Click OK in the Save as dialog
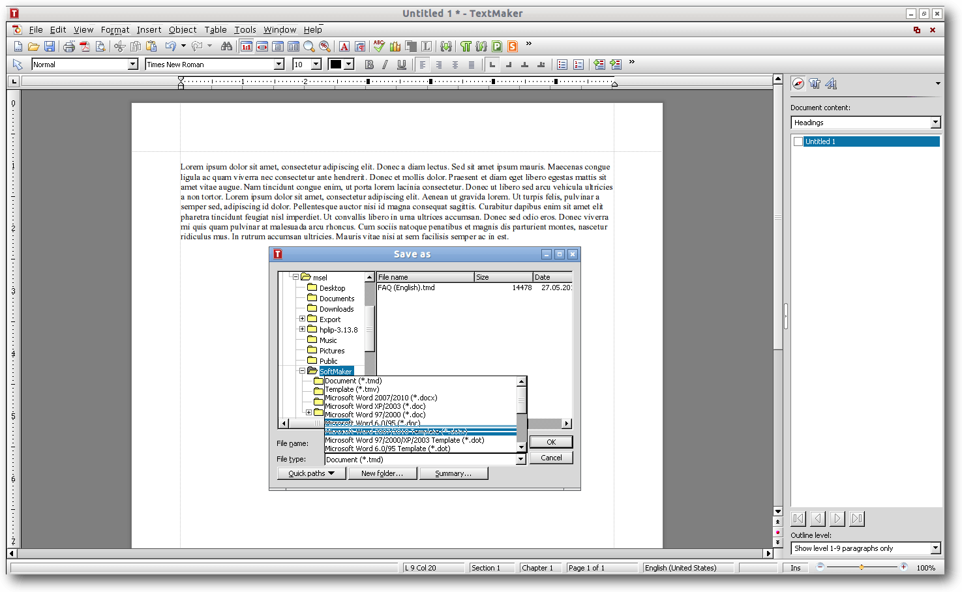The image size is (962, 592). tap(551, 442)
